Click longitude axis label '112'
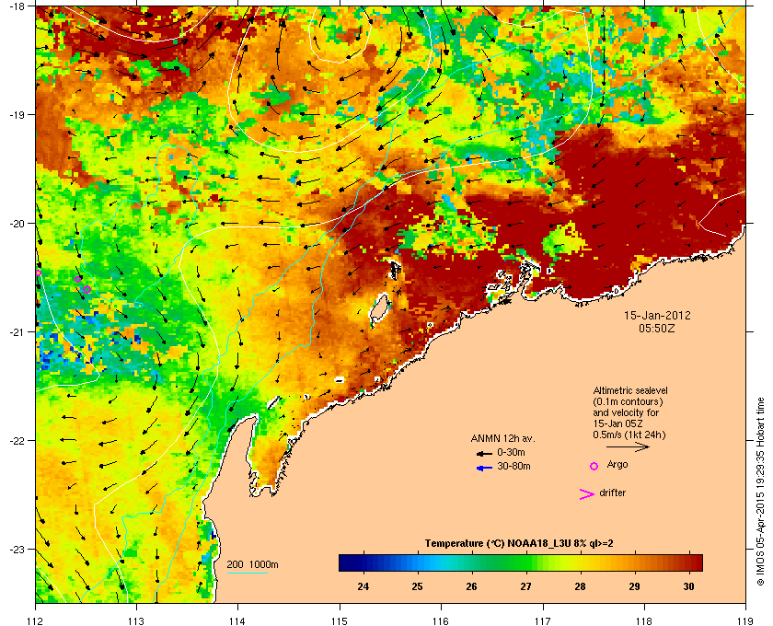The height and width of the screenshot is (626, 773). [36, 621]
